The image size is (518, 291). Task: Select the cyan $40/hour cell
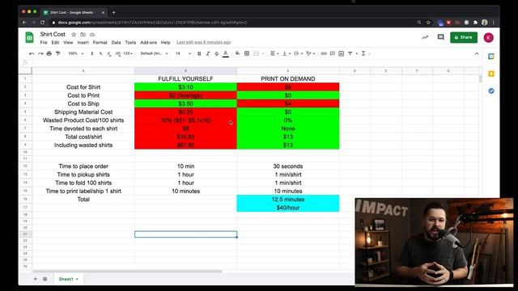[288, 208]
